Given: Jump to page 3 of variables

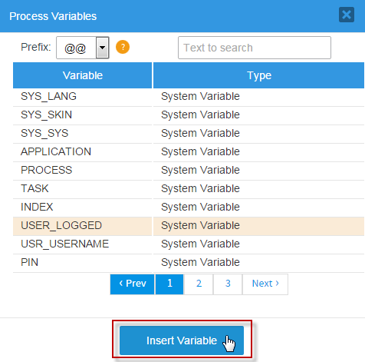Looking at the screenshot, I should coord(228,284).
